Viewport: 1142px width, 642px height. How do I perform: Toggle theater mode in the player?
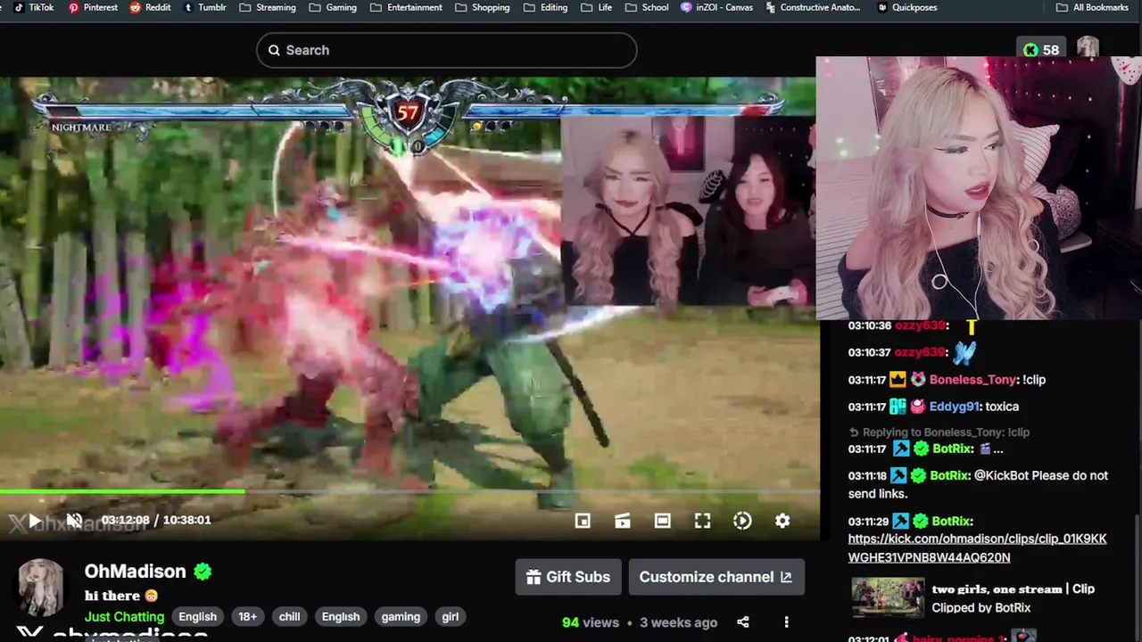point(663,521)
